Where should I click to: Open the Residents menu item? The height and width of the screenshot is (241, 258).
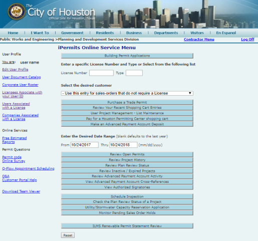click(105, 33)
